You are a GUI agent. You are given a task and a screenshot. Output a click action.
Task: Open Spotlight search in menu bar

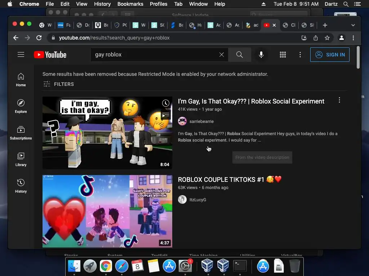[x=346, y=4]
